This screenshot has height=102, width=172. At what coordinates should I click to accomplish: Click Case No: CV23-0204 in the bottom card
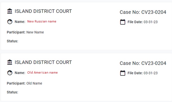click(x=143, y=63)
